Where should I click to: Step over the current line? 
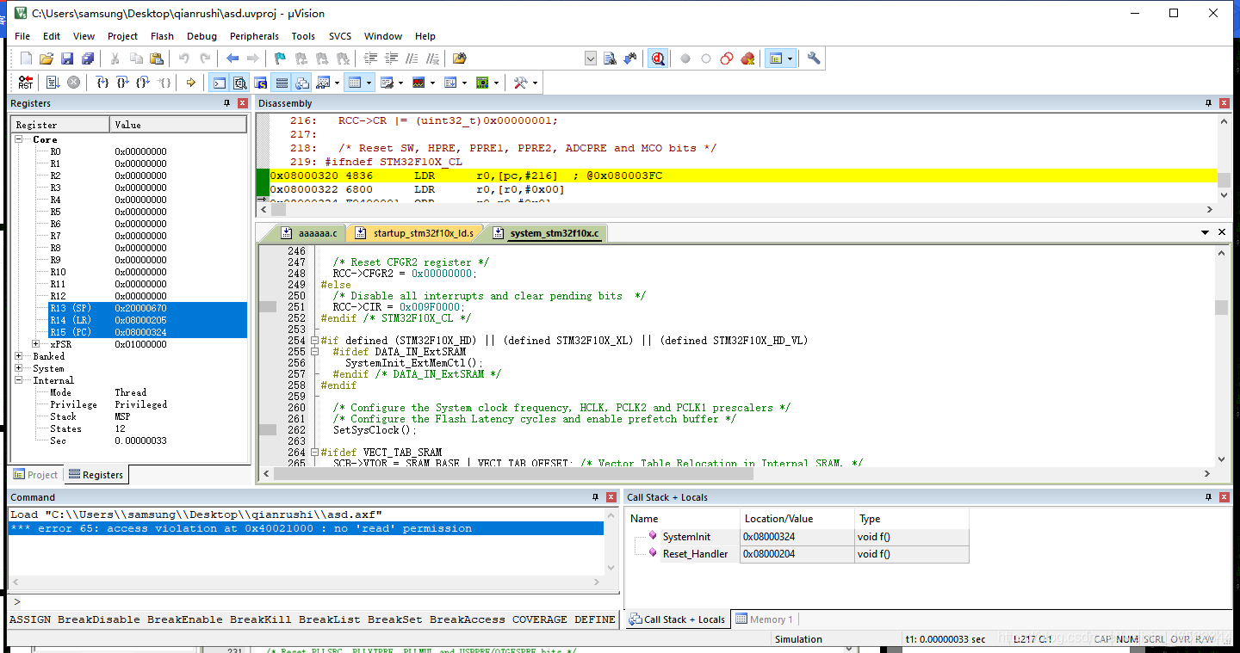pyautogui.click(x=123, y=83)
